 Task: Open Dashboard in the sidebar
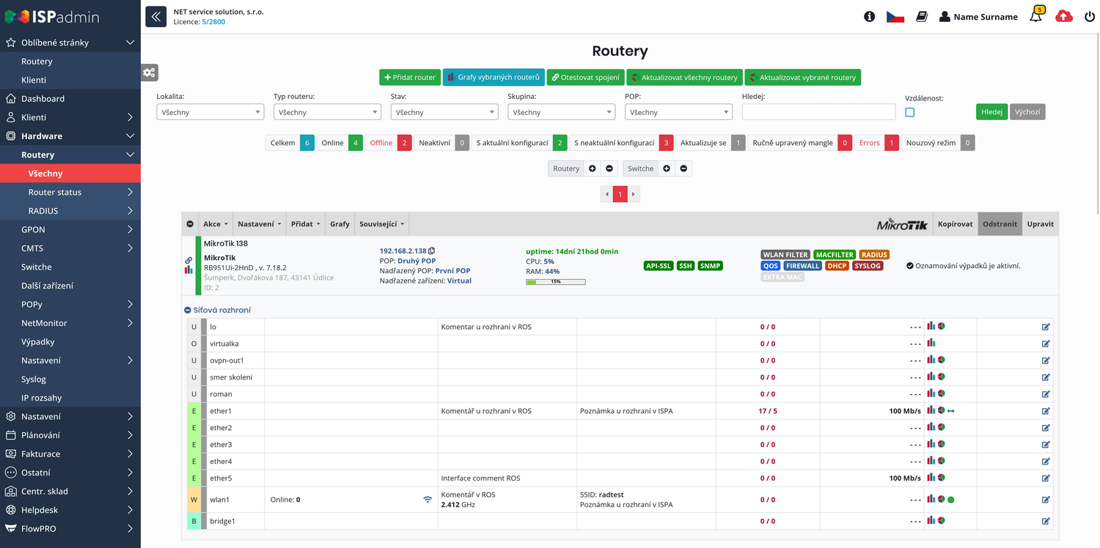(x=70, y=98)
